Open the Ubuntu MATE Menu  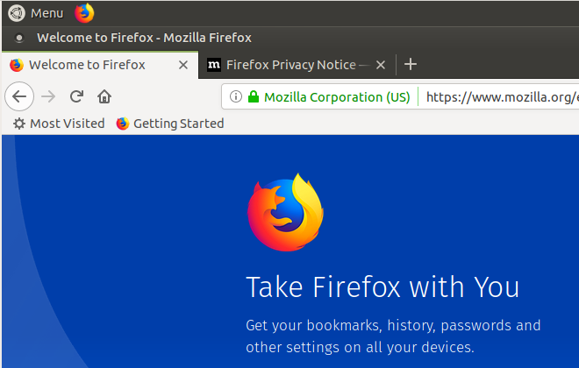click(36, 13)
